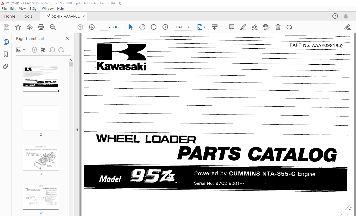
Task: Open the Attachments paperclip panel
Action: tap(6, 66)
